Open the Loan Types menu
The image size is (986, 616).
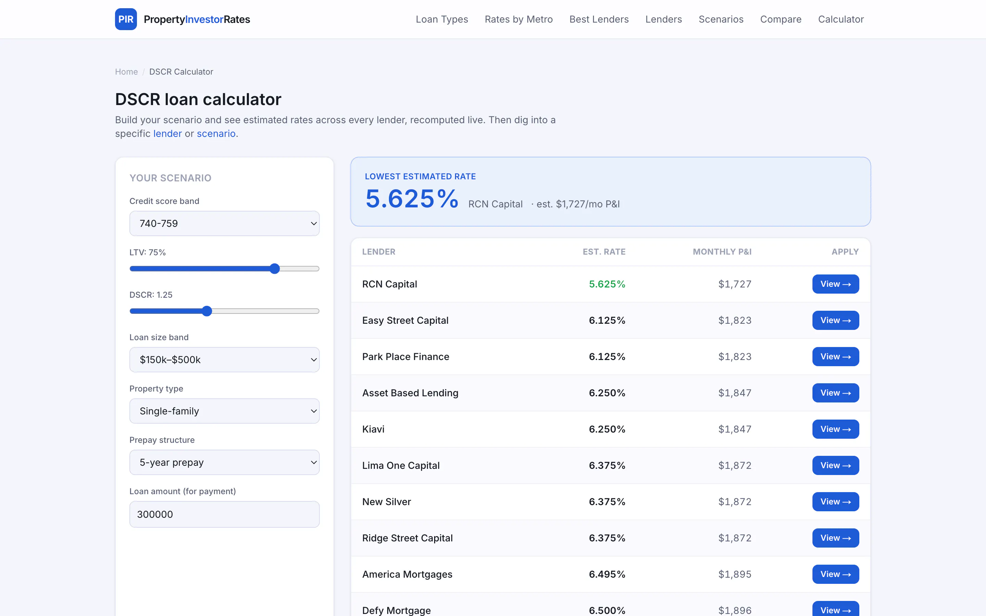pyautogui.click(x=442, y=19)
